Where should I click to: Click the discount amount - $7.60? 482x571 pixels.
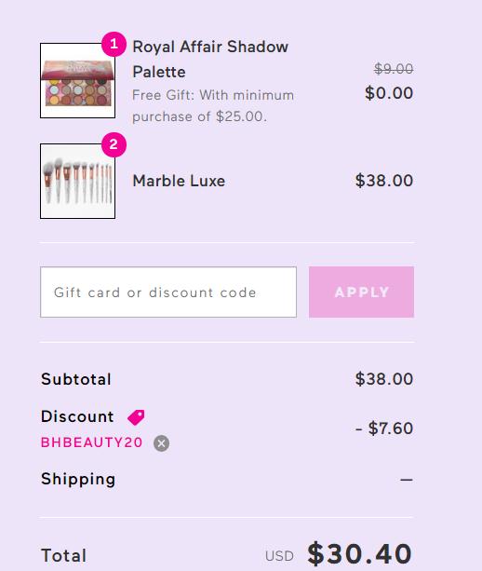coord(384,428)
